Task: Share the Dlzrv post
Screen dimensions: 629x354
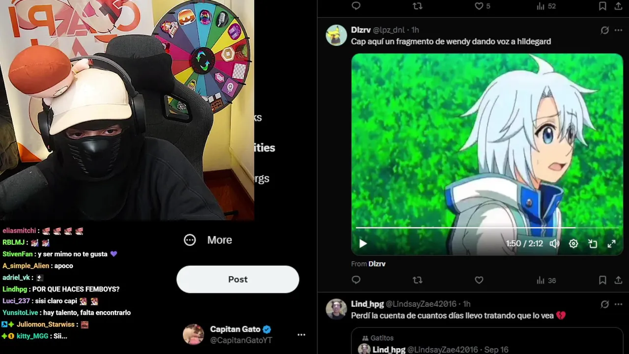Action: [x=618, y=280]
